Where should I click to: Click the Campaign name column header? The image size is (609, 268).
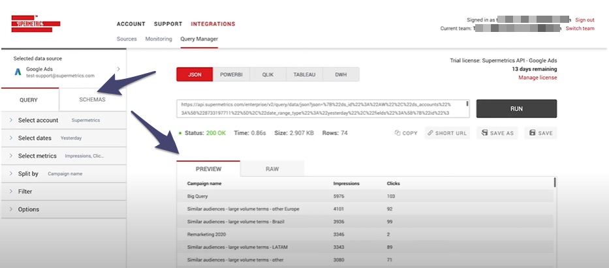[204, 183]
